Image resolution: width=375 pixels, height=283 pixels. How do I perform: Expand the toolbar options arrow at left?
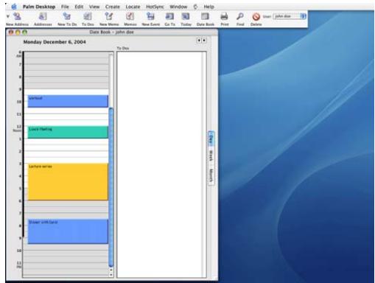pyautogui.click(x=8, y=16)
